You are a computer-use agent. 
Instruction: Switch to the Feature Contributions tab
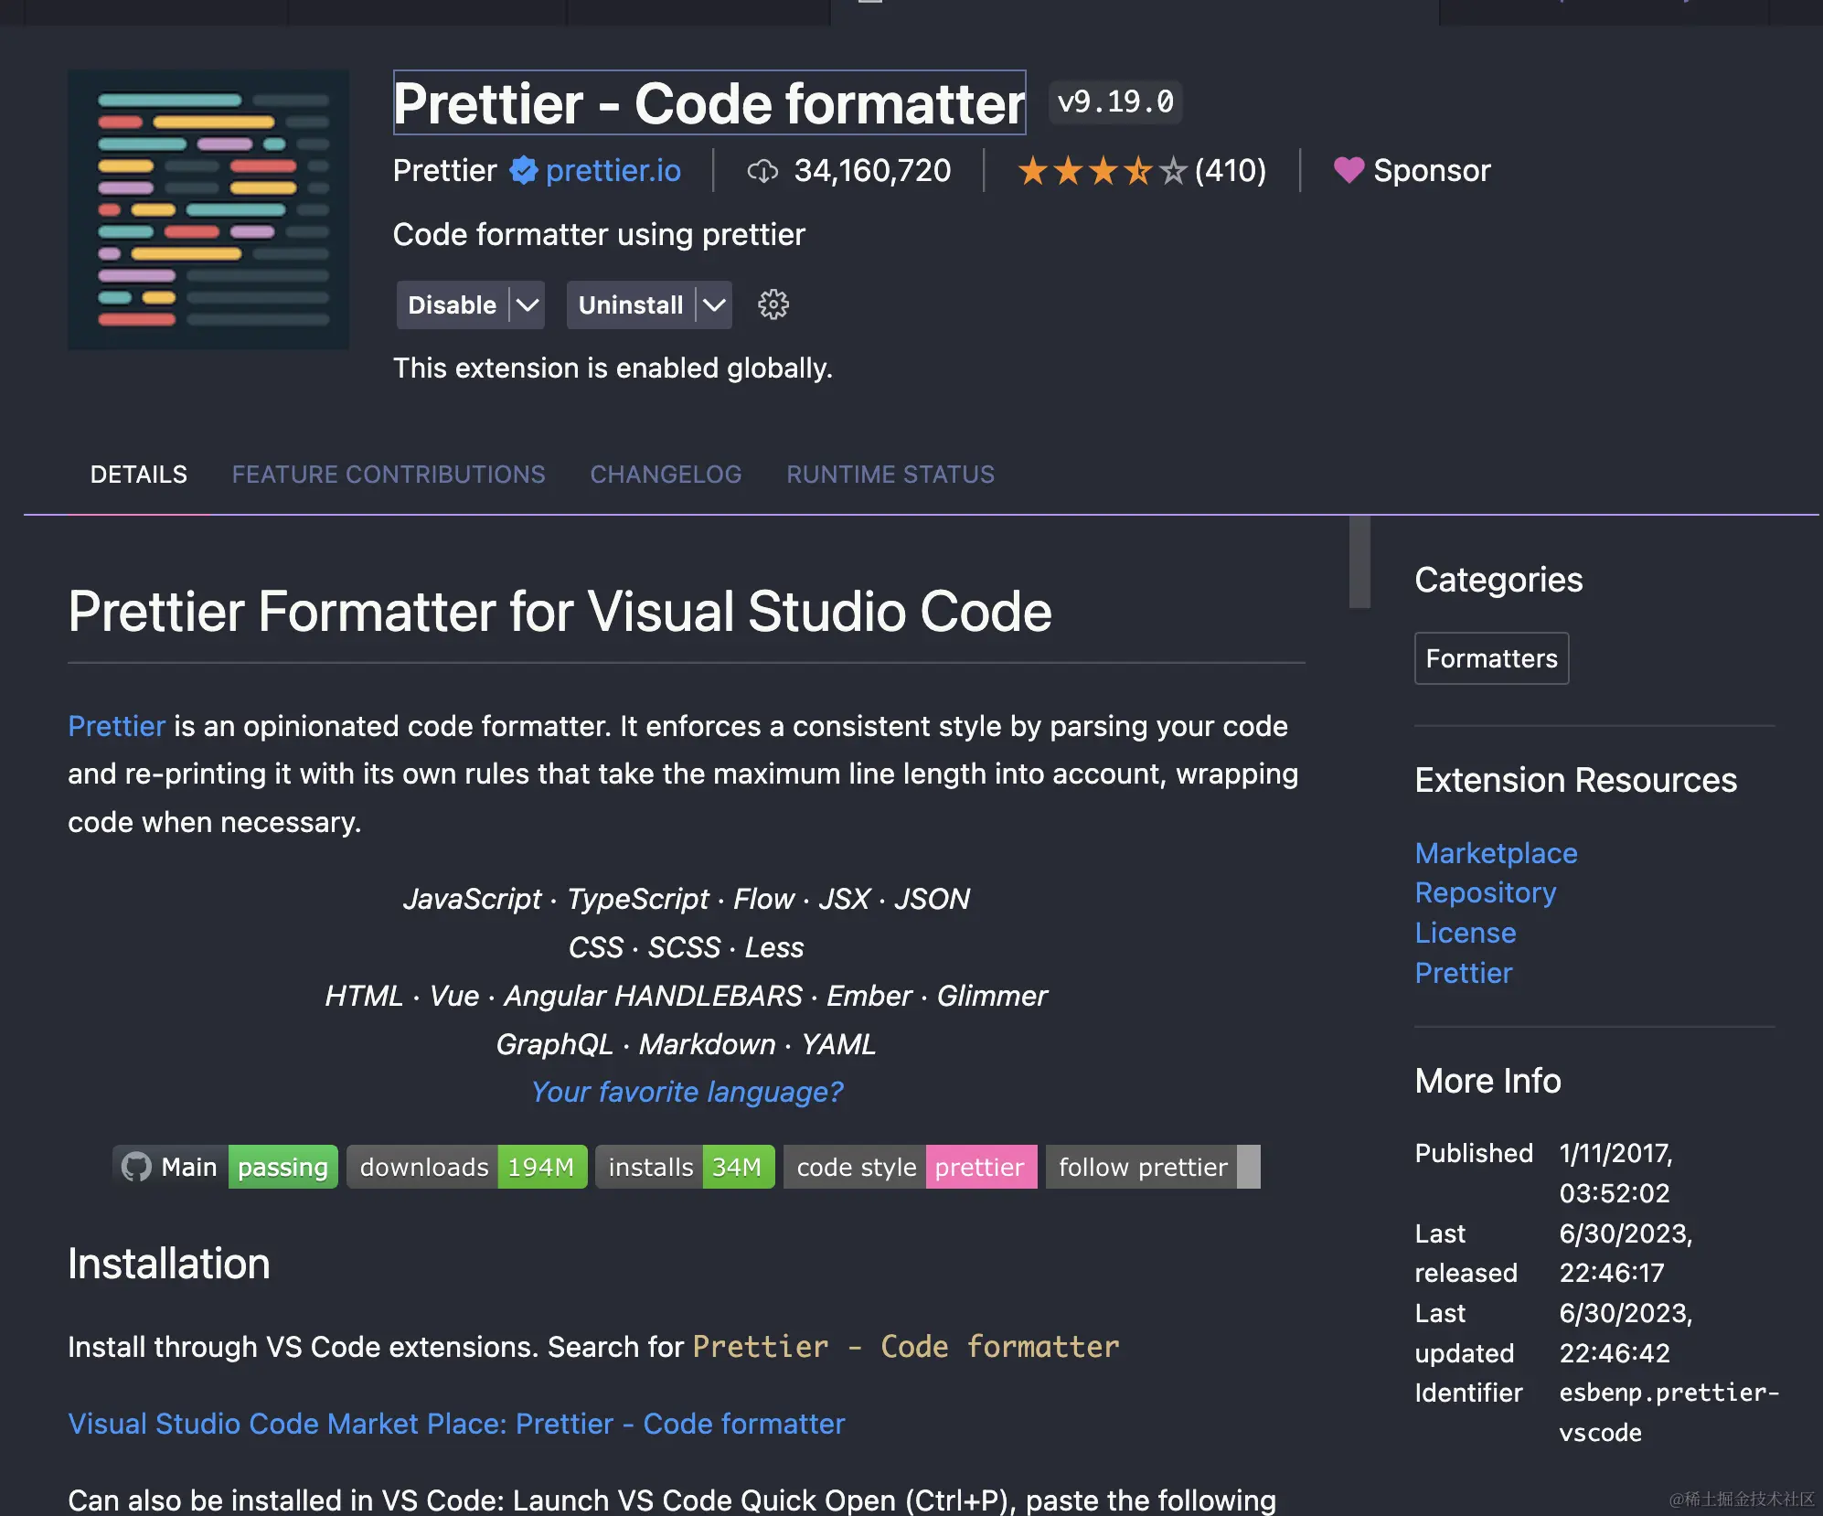tap(389, 475)
